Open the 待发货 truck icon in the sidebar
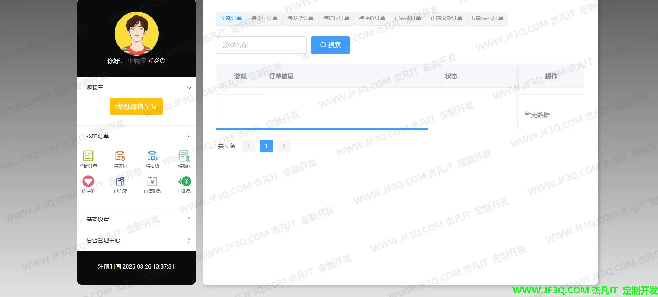Viewport: 658px width, 297px height. pyautogui.click(x=152, y=156)
